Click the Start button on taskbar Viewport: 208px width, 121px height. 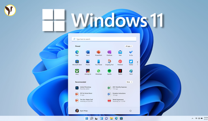tap(87, 118)
